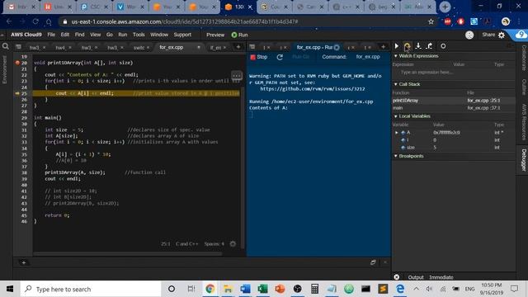
Task: Open the Cloud9 user avatar icon
Action: coord(469,35)
